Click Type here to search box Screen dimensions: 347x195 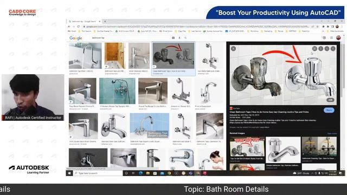[x=98, y=173]
